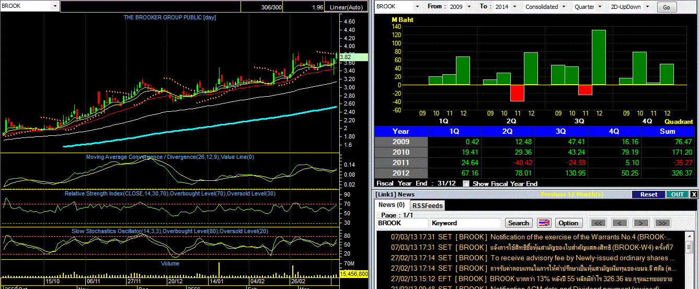Viewport: 699px width, 289px height.
Task: Go to last news page (>>)
Action: pos(662,223)
